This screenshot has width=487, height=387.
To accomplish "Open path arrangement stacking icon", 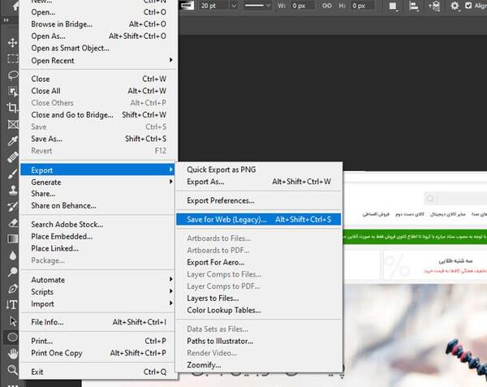I will pos(434,6).
